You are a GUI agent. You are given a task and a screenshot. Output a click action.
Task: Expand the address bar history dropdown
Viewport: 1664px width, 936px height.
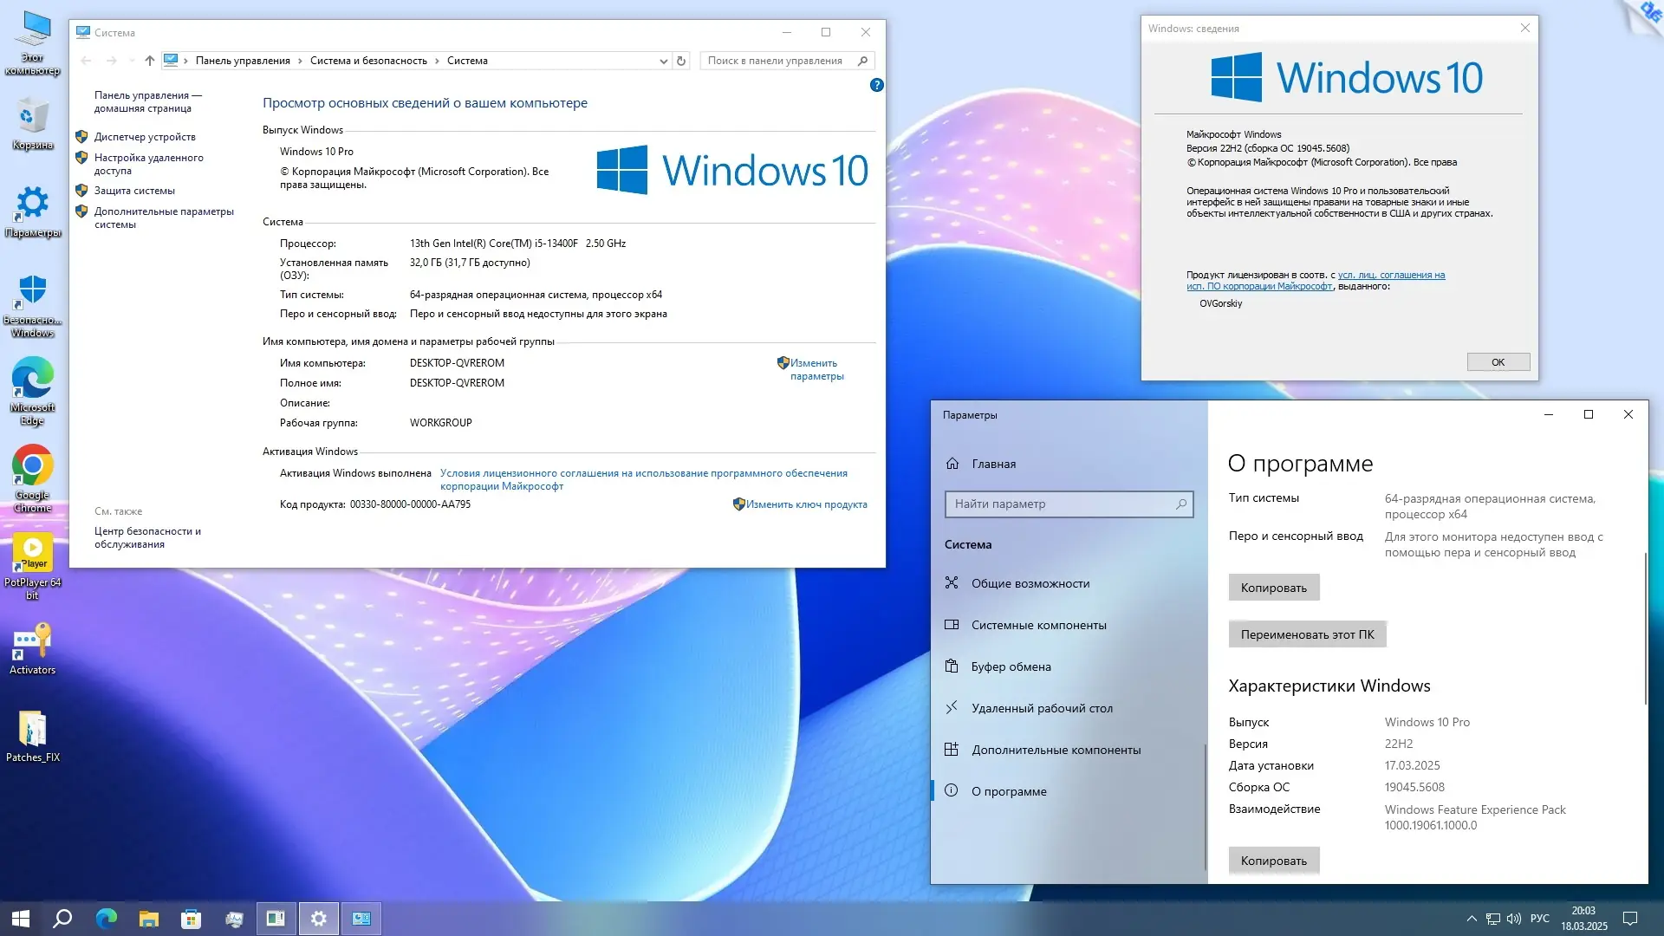click(x=663, y=61)
